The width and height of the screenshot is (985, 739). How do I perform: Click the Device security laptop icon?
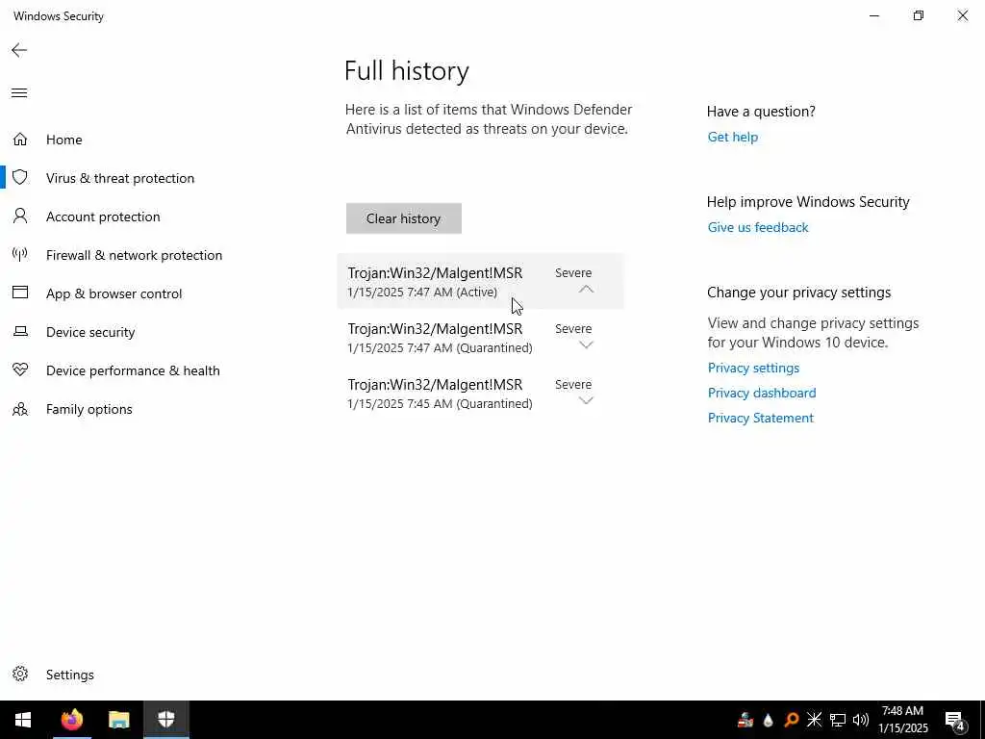point(20,331)
